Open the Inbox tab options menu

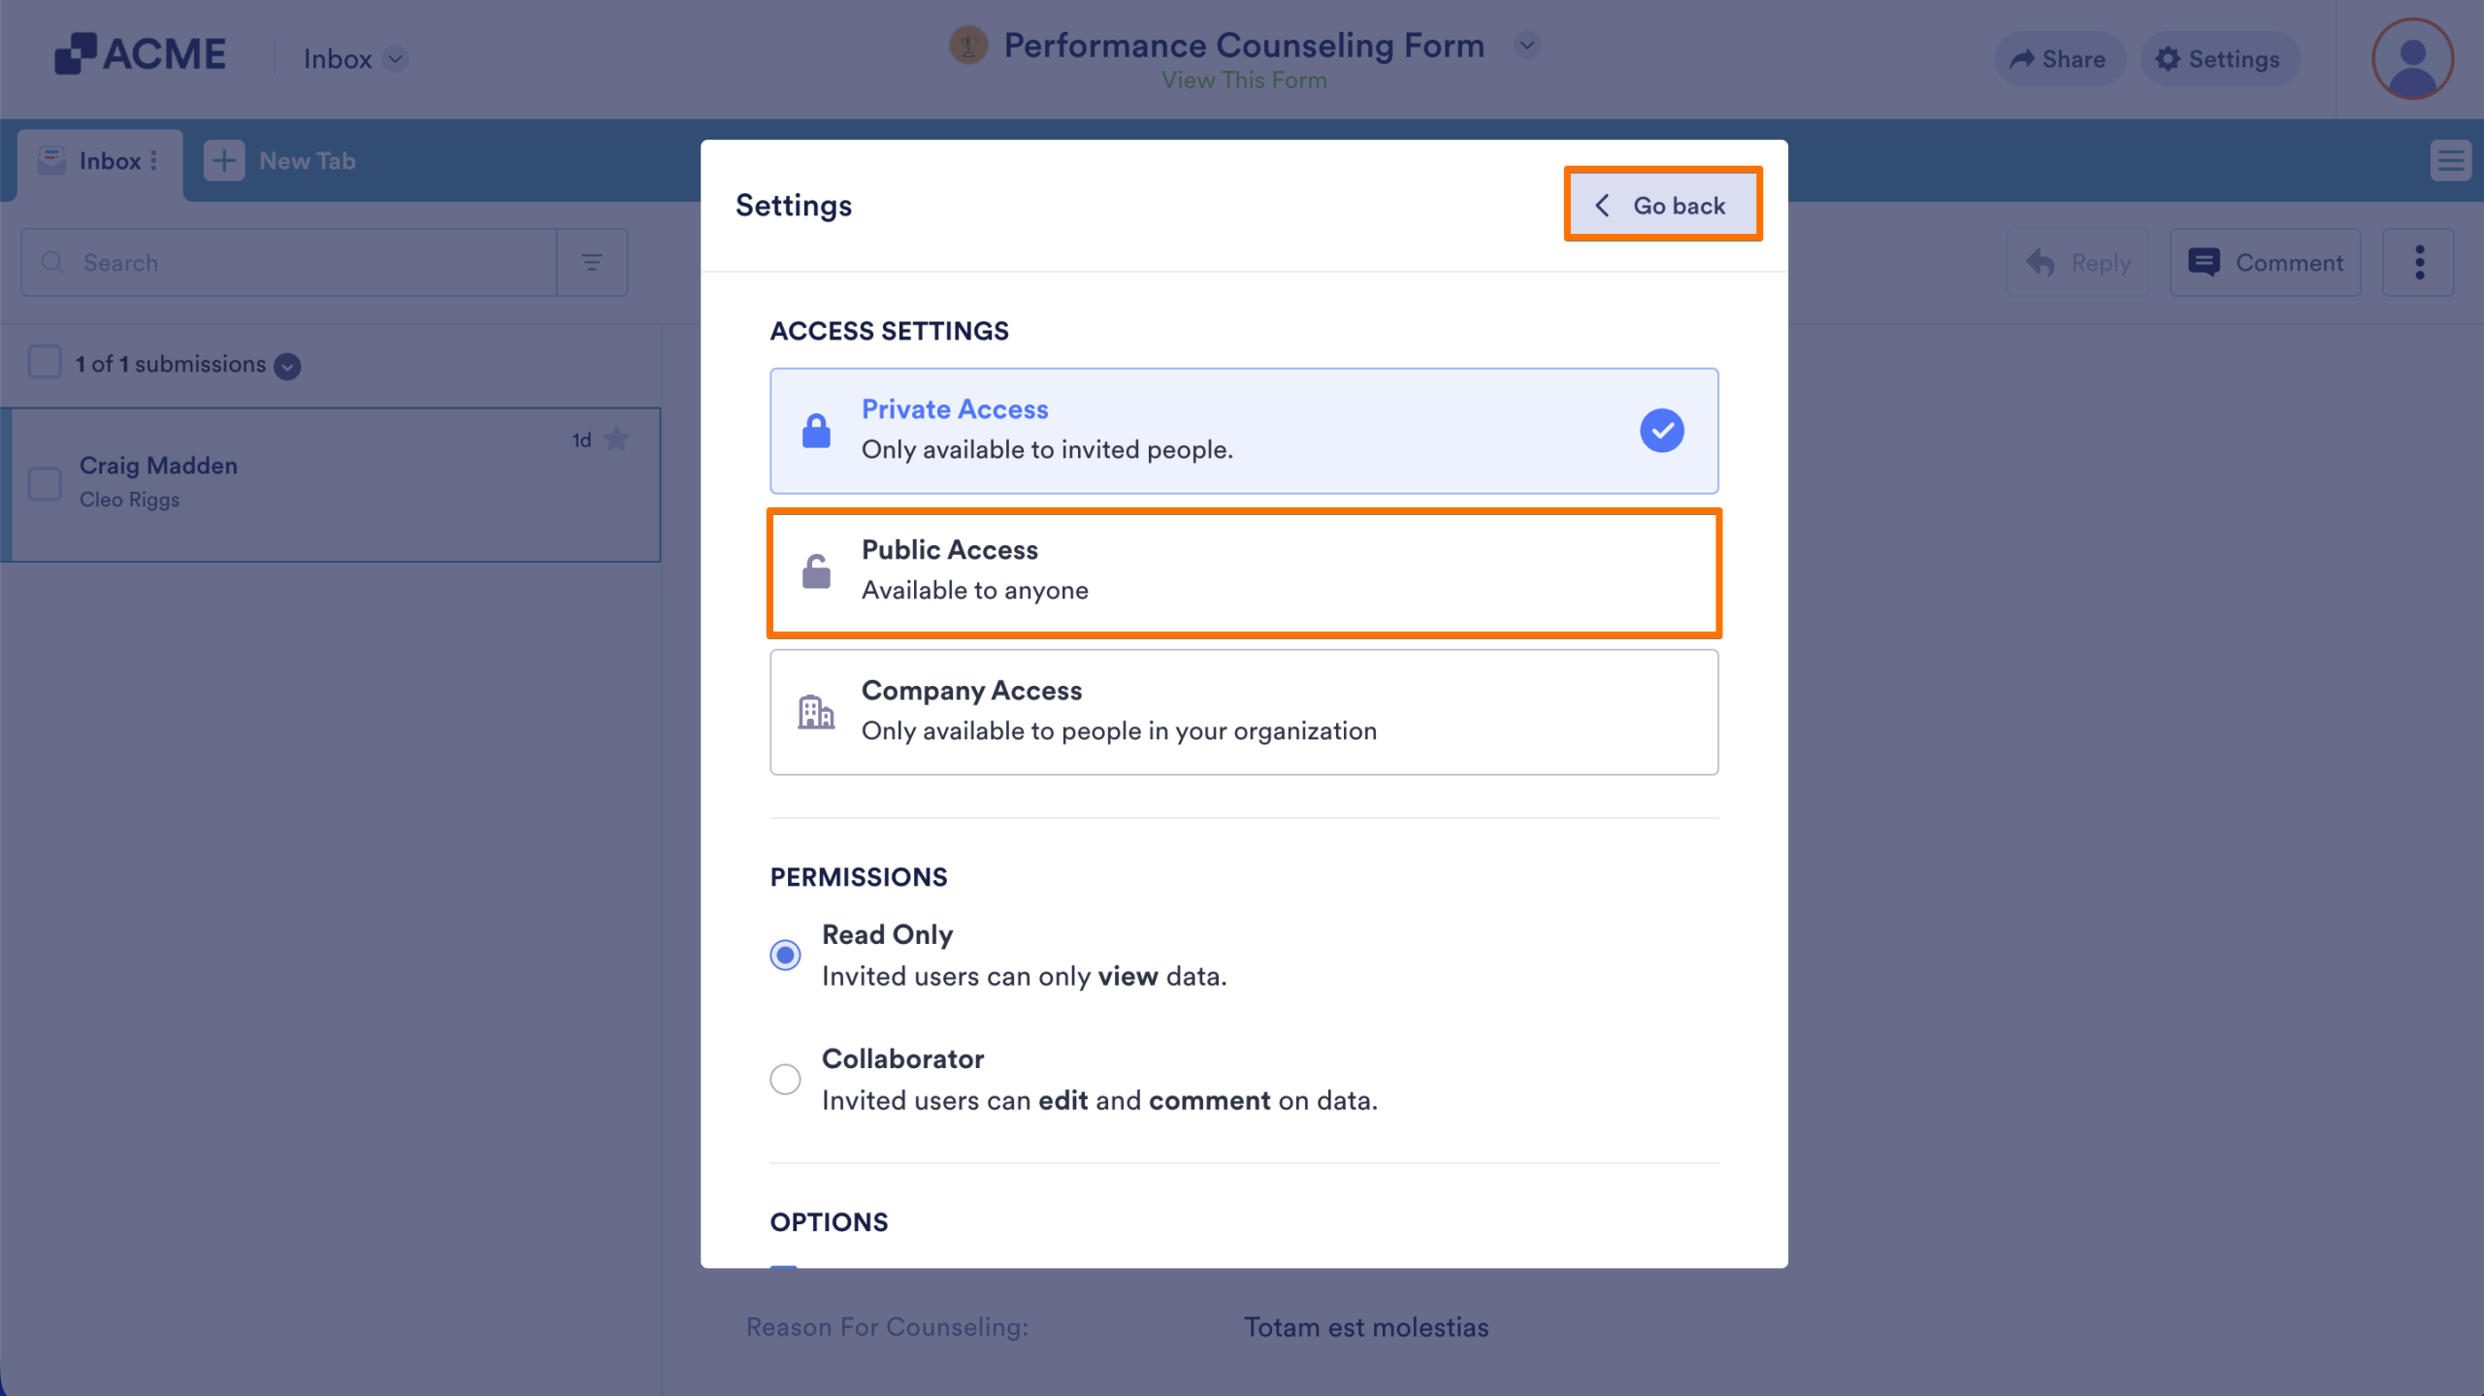pos(153,161)
